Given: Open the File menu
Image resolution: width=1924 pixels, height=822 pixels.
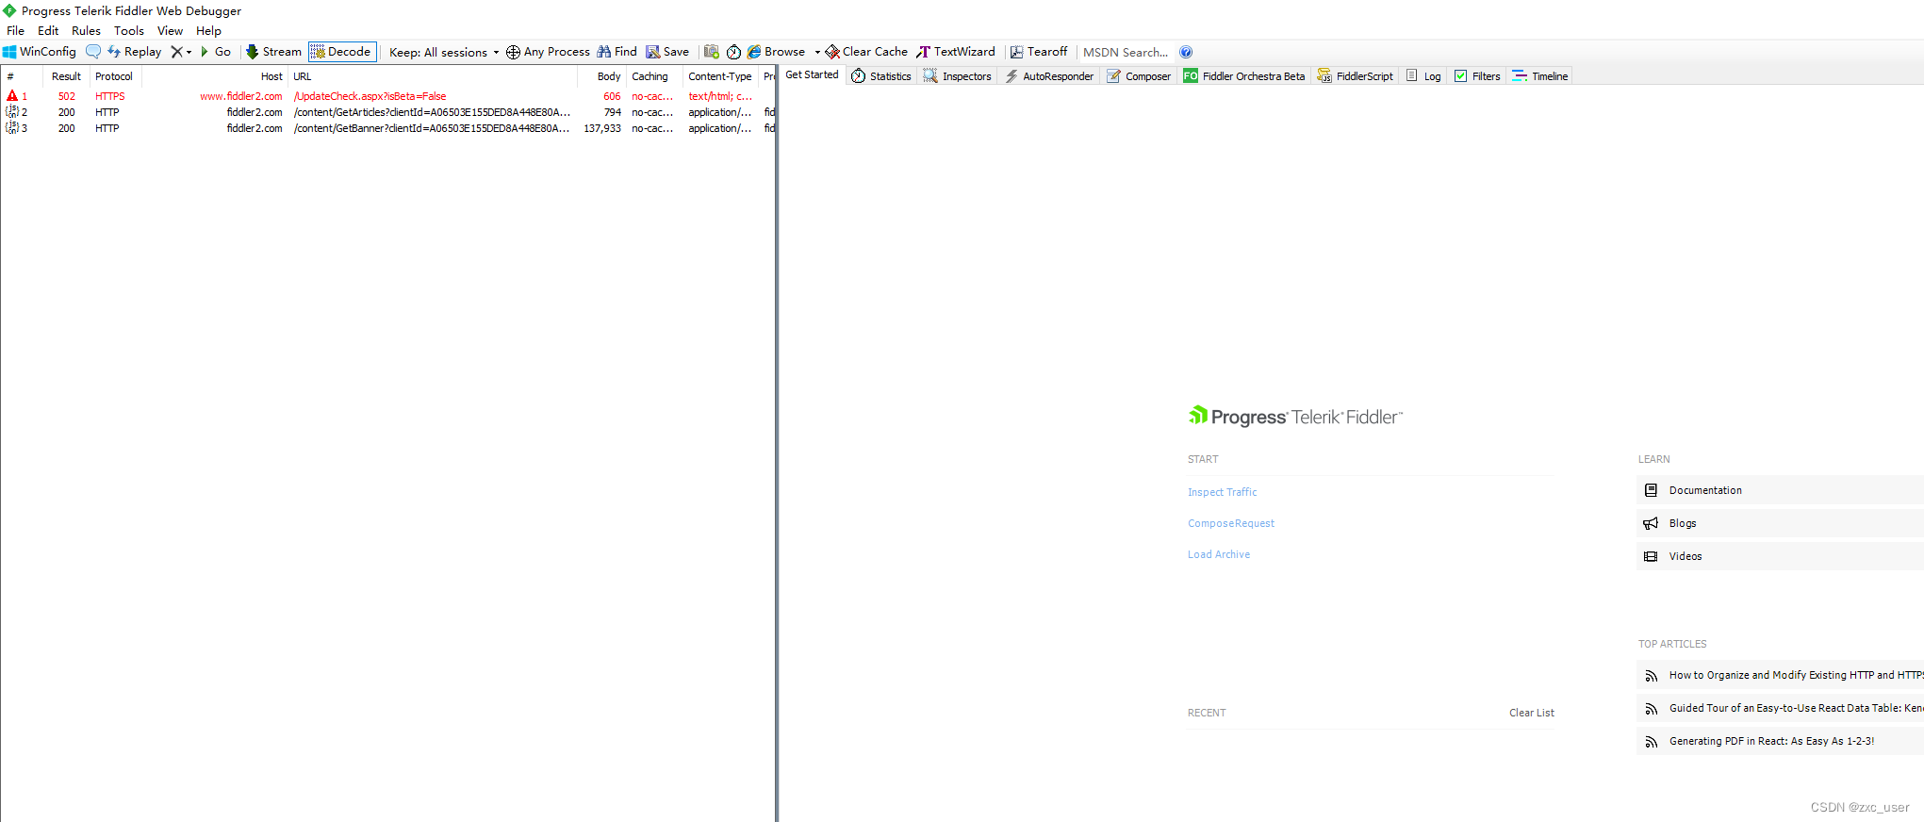Looking at the screenshot, I should pos(16,31).
